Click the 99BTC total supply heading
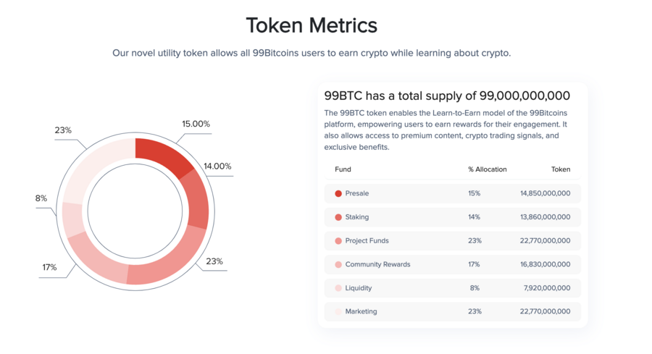The width and height of the screenshot is (652, 354). 447,96
